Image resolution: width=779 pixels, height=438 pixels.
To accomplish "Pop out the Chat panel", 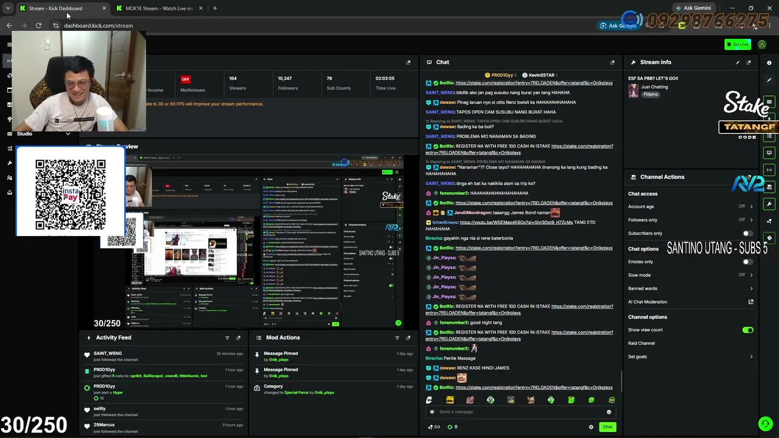I will tap(612, 62).
